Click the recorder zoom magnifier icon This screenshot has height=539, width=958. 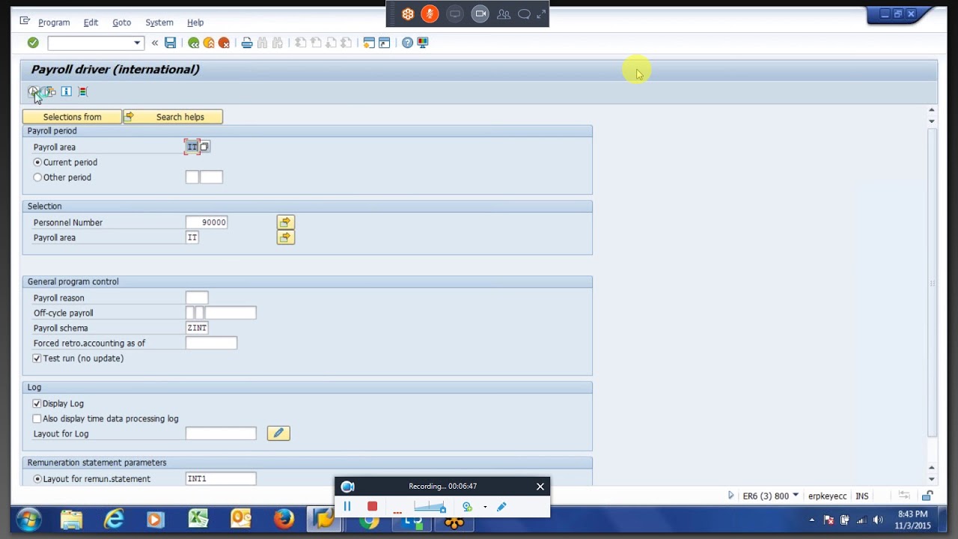pyautogui.click(x=468, y=507)
